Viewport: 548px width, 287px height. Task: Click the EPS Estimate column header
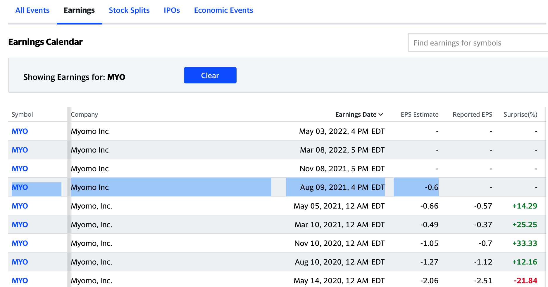[419, 114]
